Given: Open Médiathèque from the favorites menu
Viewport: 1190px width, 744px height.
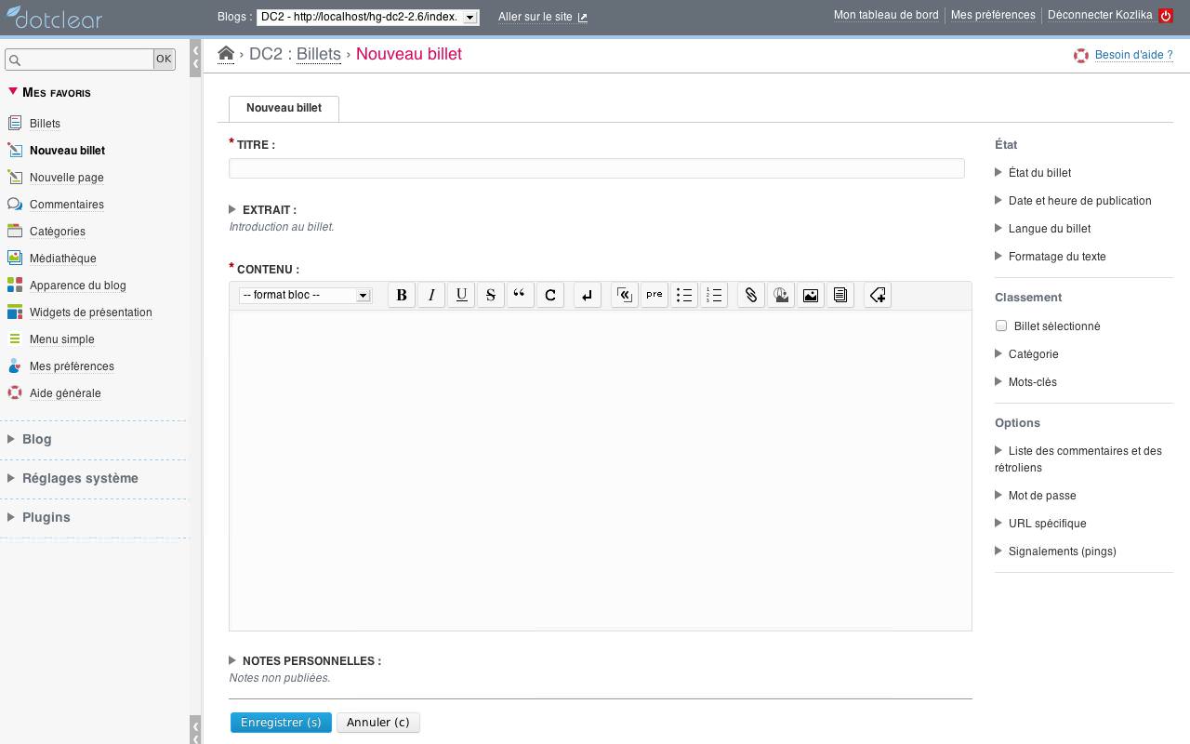Looking at the screenshot, I should tap(62, 259).
